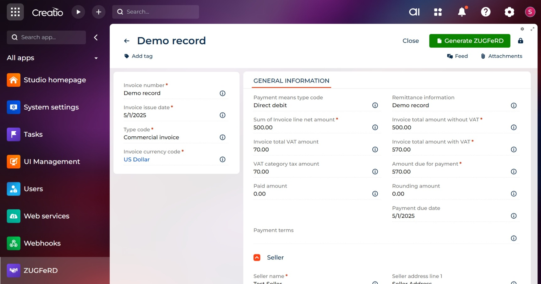541x284 pixels.
Task: Click the Generate ZUGFeRD button
Action: click(469, 41)
